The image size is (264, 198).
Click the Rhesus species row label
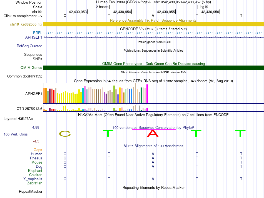point(36,158)
